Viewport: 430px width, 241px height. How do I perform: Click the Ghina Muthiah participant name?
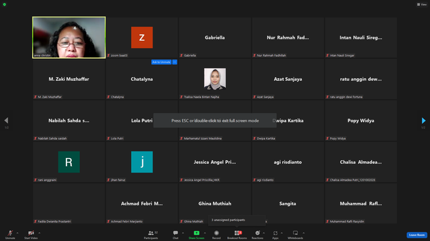coord(215,204)
